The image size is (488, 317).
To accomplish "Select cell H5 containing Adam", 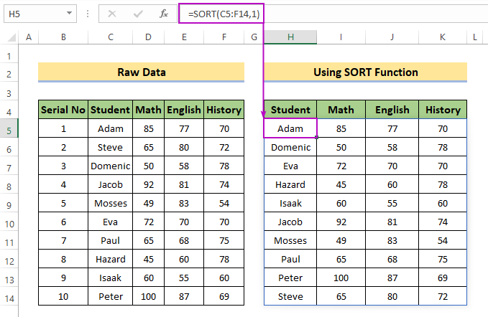I will (290, 128).
